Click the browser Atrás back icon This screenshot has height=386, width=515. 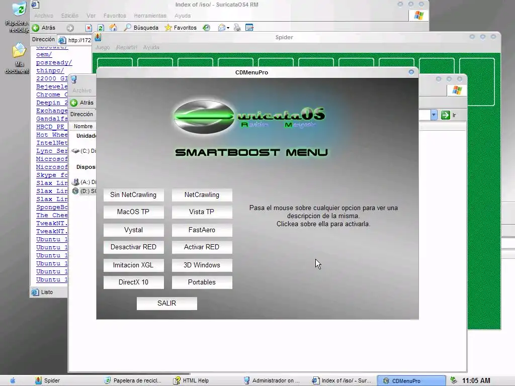36,28
